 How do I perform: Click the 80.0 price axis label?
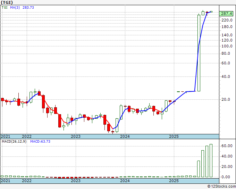point(226,53)
